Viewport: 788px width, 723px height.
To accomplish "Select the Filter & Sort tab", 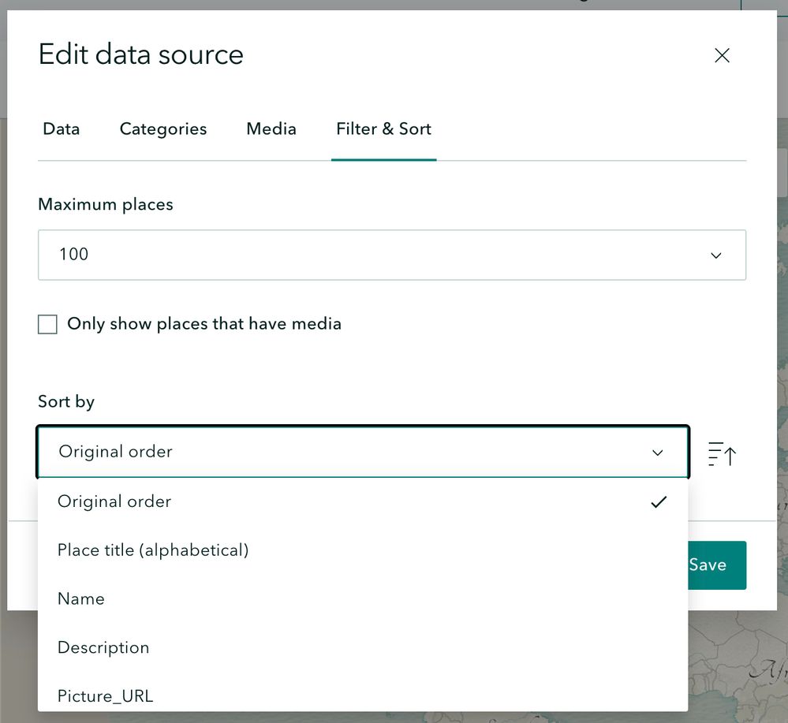I will (384, 129).
